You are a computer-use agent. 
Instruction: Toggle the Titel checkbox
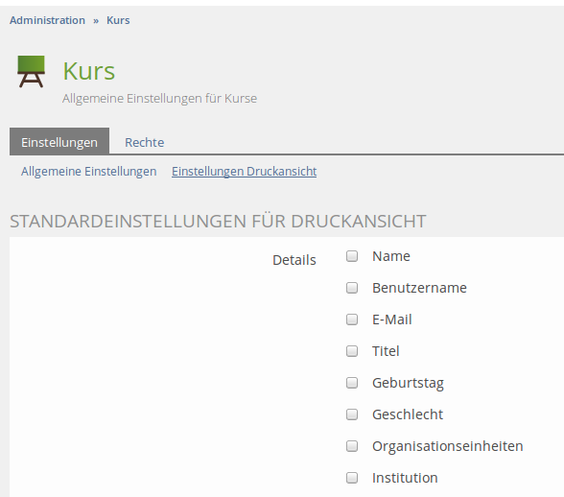(x=352, y=351)
